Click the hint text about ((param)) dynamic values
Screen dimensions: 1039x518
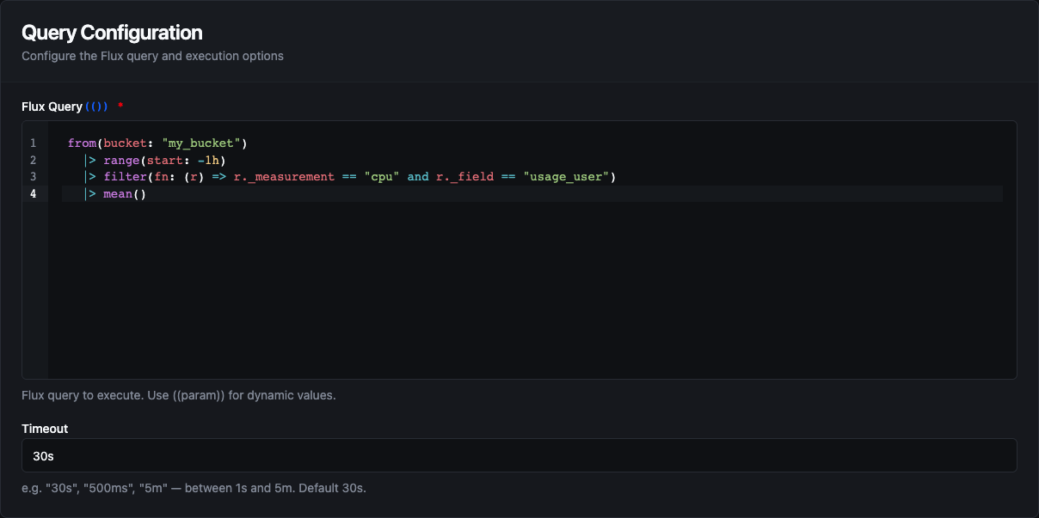point(178,396)
